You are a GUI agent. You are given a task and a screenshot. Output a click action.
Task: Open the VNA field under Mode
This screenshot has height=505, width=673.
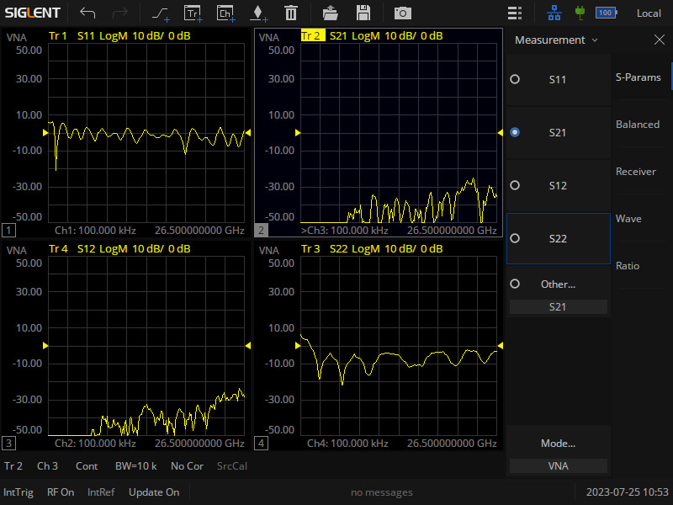click(558, 466)
